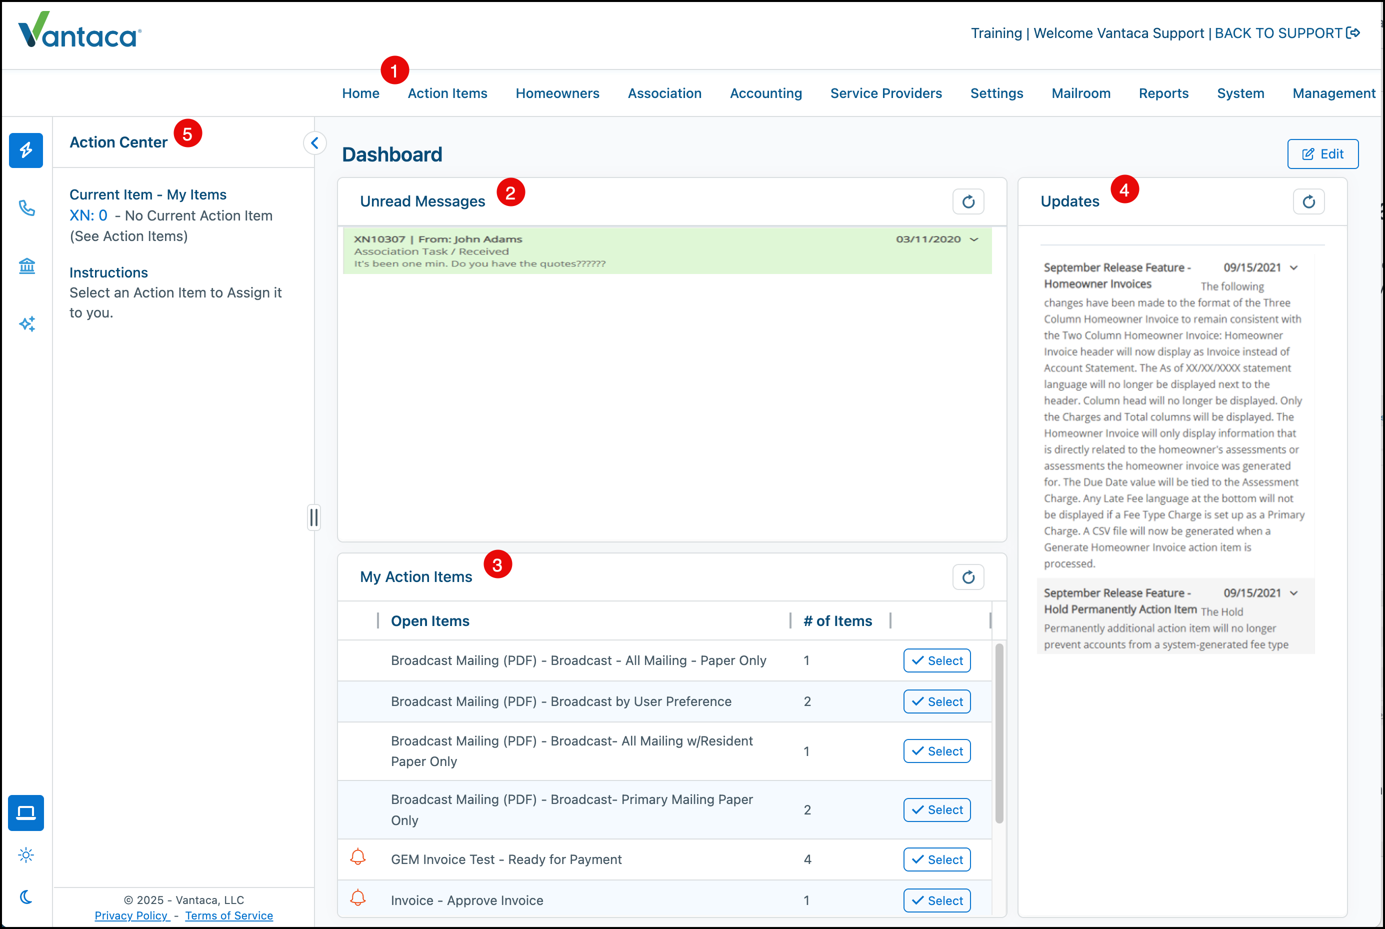1385x929 pixels.
Task: Collapse the Action Center panel with the chevron
Action: click(x=314, y=143)
